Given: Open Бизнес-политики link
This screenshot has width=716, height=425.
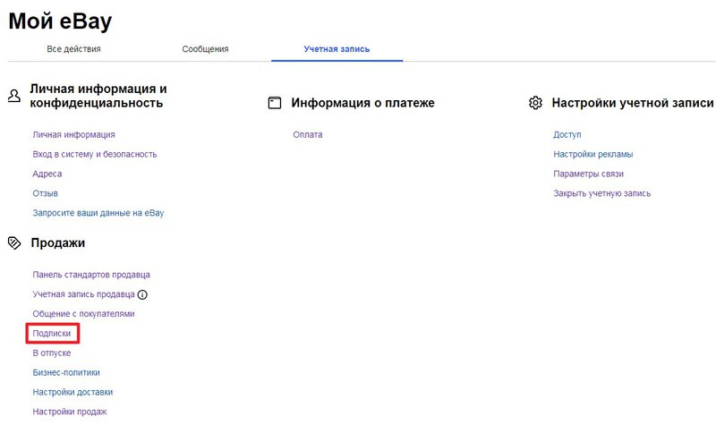Looking at the screenshot, I should coord(66,373).
